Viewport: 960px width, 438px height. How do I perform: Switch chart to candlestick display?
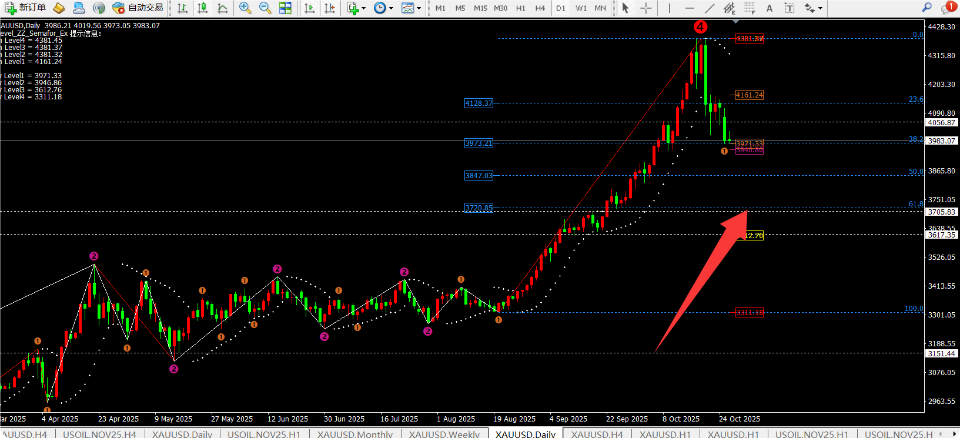click(x=202, y=8)
